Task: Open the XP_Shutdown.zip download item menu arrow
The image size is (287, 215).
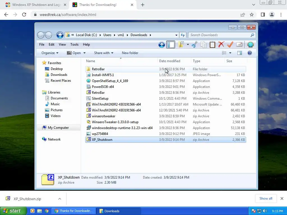Action: (x=60, y=199)
